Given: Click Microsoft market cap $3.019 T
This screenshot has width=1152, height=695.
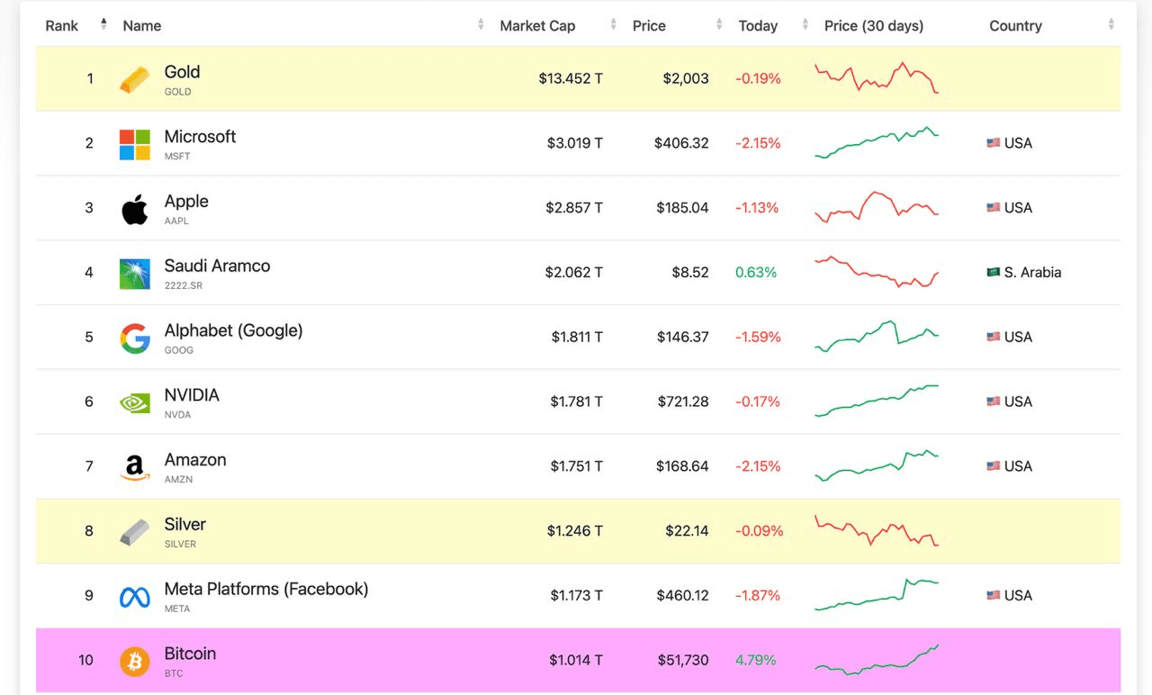Looking at the screenshot, I should [x=574, y=144].
